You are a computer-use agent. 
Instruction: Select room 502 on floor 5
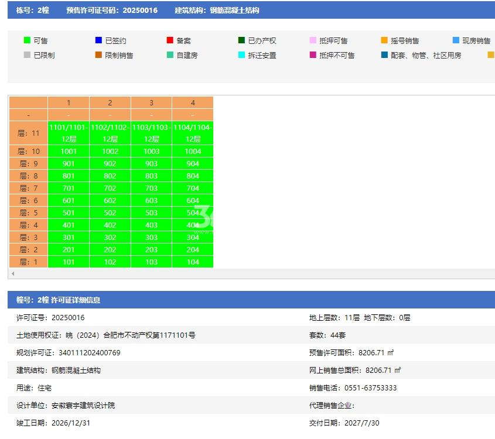[x=110, y=213]
